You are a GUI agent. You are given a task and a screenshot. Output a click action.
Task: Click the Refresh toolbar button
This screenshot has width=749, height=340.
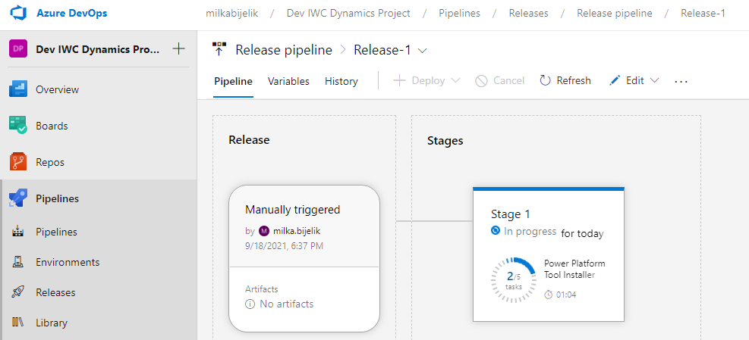click(565, 80)
